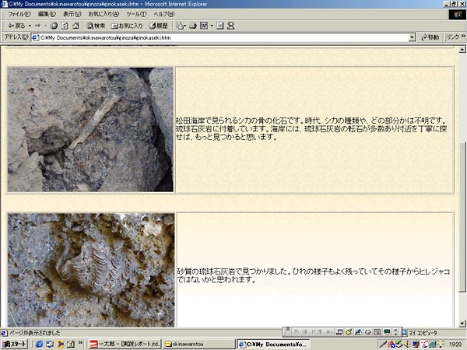Open the Tools (ツール) menu
Image resolution: width=467 pixels, height=350 pixels.
tap(135, 14)
